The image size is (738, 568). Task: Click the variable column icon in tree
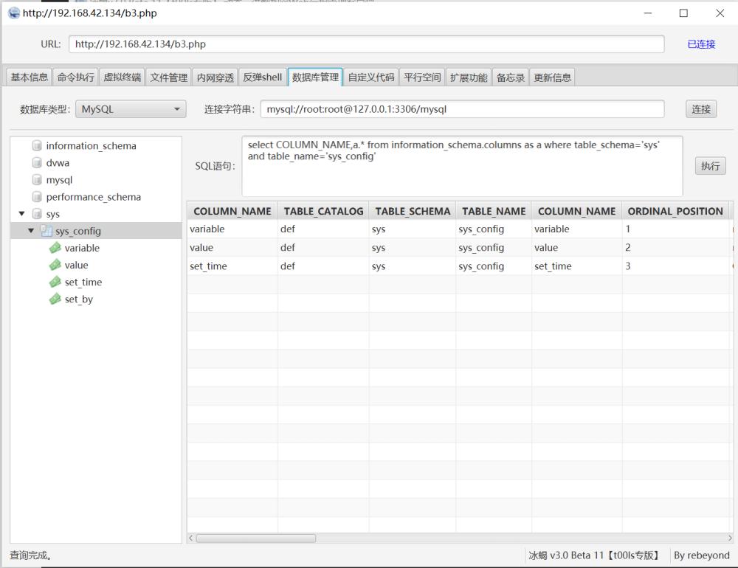tap(55, 248)
